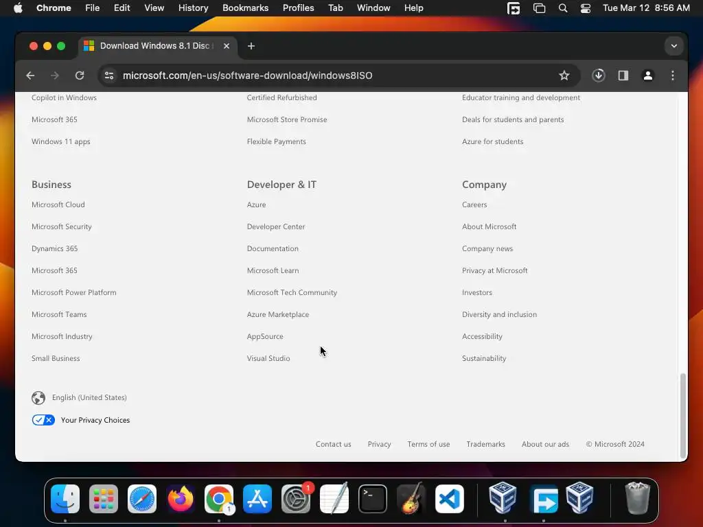
Task: Open Finder from the Dock
Action: pyautogui.click(x=65, y=498)
